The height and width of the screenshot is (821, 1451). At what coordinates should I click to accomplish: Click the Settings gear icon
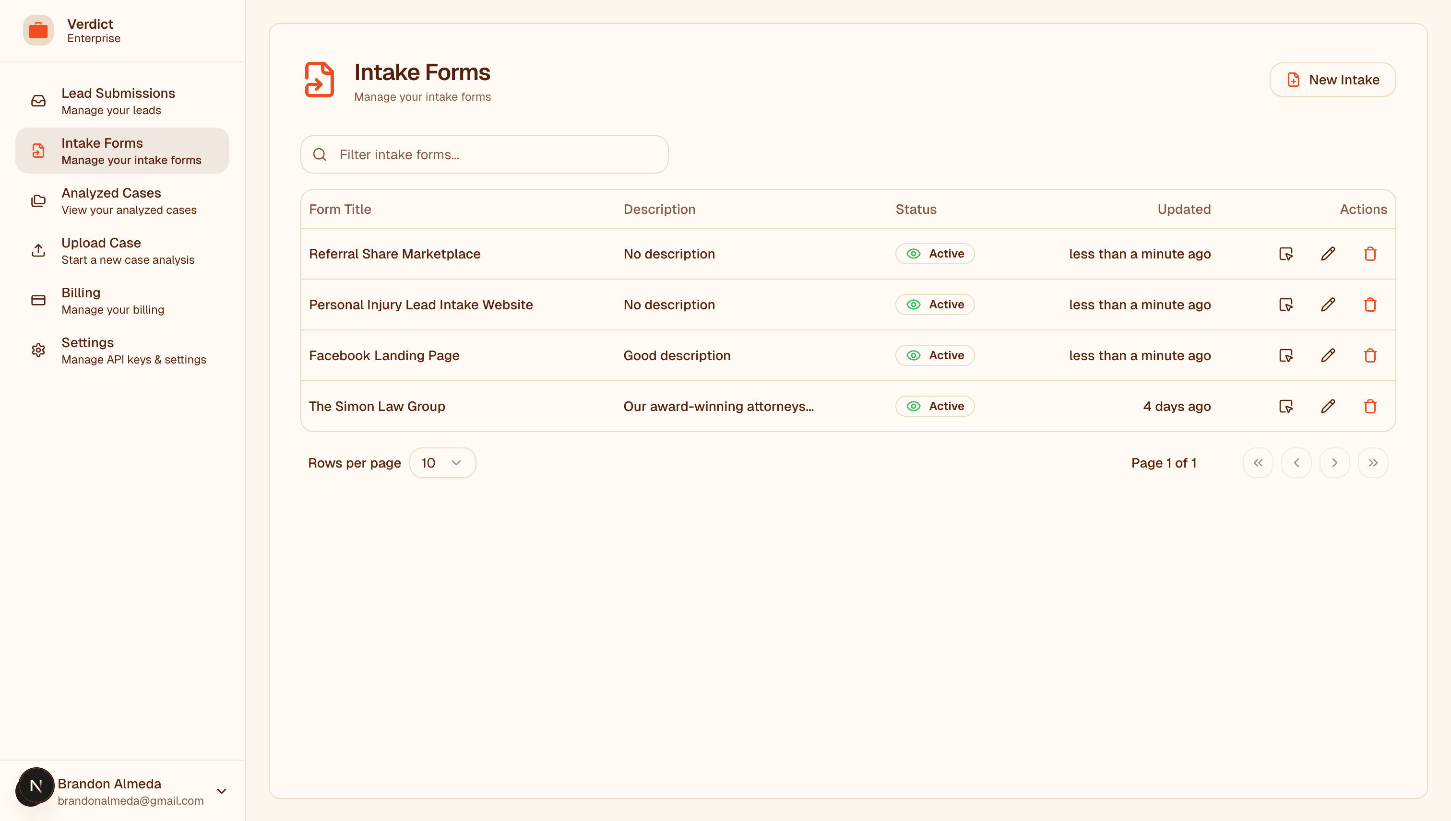(38, 350)
